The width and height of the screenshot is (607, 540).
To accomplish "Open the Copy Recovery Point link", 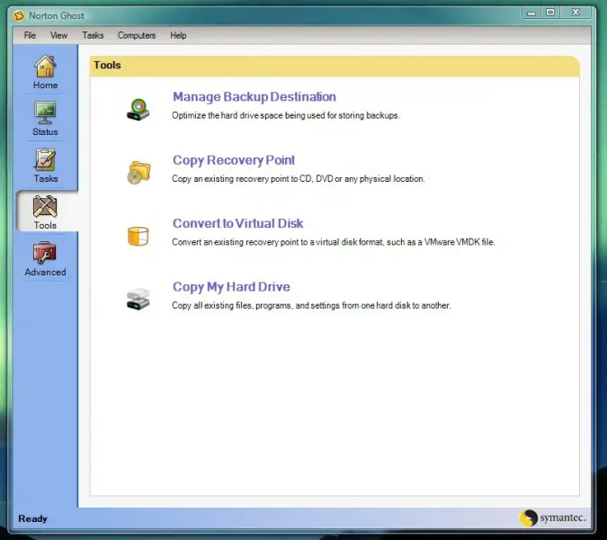I will [234, 160].
